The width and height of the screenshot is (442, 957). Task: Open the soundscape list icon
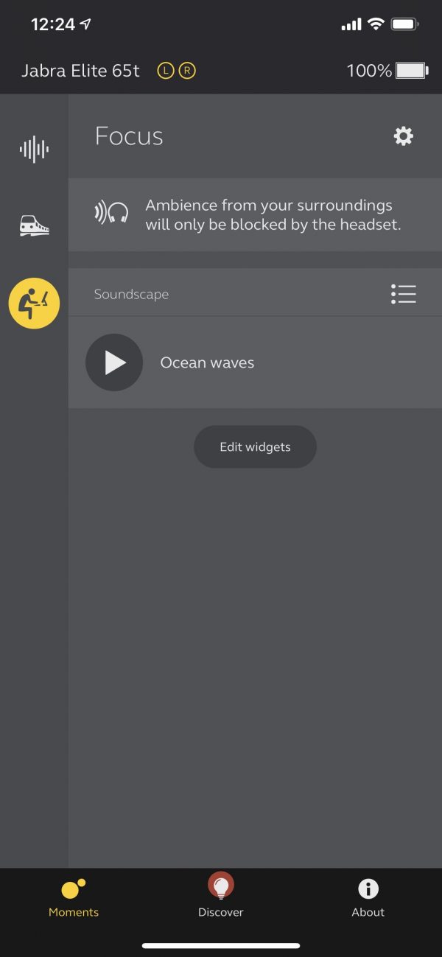(x=404, y=294)
